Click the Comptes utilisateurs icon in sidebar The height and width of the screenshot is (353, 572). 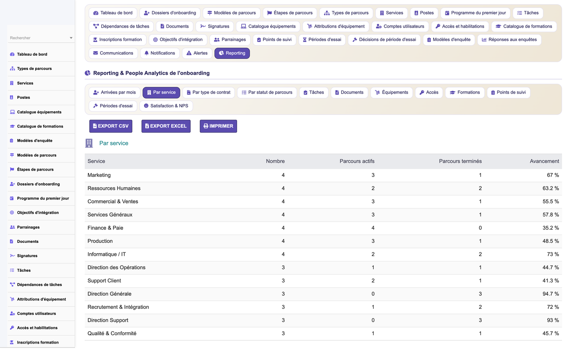pos(12,314)
